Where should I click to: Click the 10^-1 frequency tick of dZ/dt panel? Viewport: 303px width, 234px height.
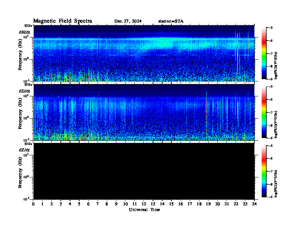coord(26,199)
